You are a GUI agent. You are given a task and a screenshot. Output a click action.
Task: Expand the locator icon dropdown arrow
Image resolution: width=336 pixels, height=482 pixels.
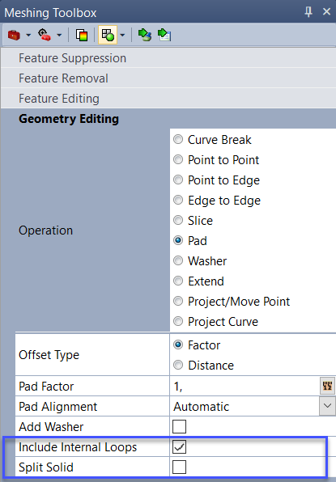(x=59, y=35)
